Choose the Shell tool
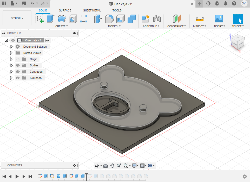250x182 pixels. 121,18
